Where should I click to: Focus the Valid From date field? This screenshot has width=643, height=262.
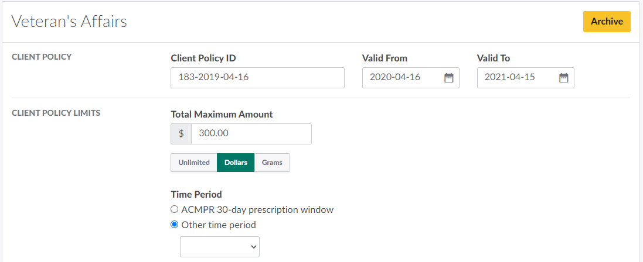point(402,78)
